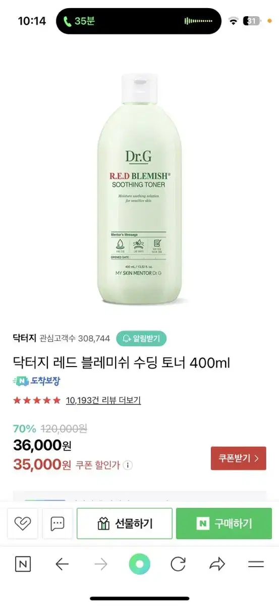Reload the page with refresh icon
Viewport: 279px width, 606px height.
tap(178, 564)
